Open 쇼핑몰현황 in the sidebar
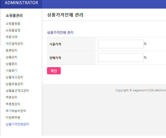This screenshot has height=138, width=166. click(13, 24)
